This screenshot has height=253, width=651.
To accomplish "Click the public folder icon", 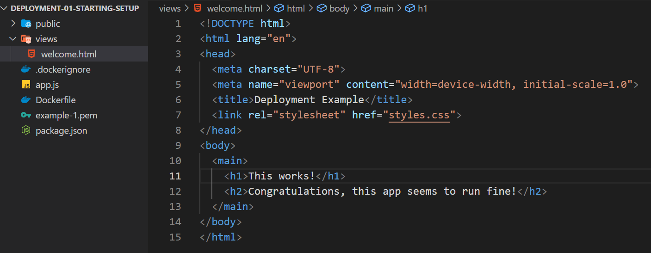I will coord(26,24).
